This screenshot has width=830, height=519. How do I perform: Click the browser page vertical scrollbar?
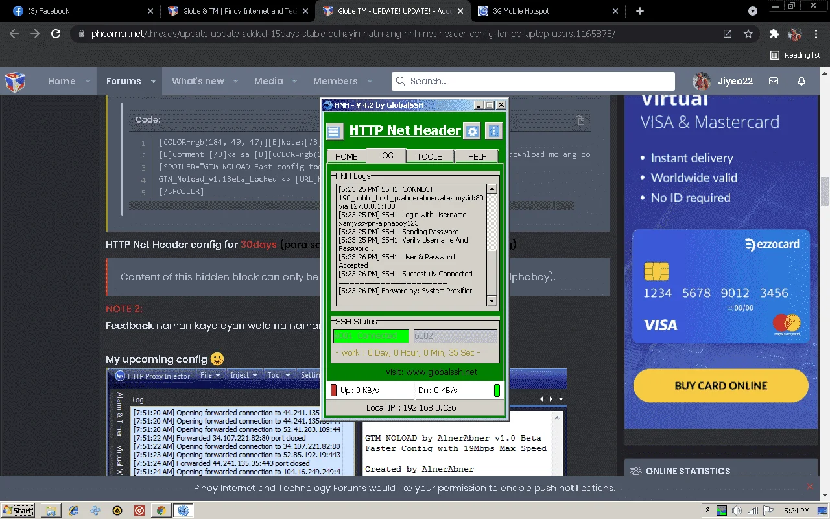click(x=825, y=192)
